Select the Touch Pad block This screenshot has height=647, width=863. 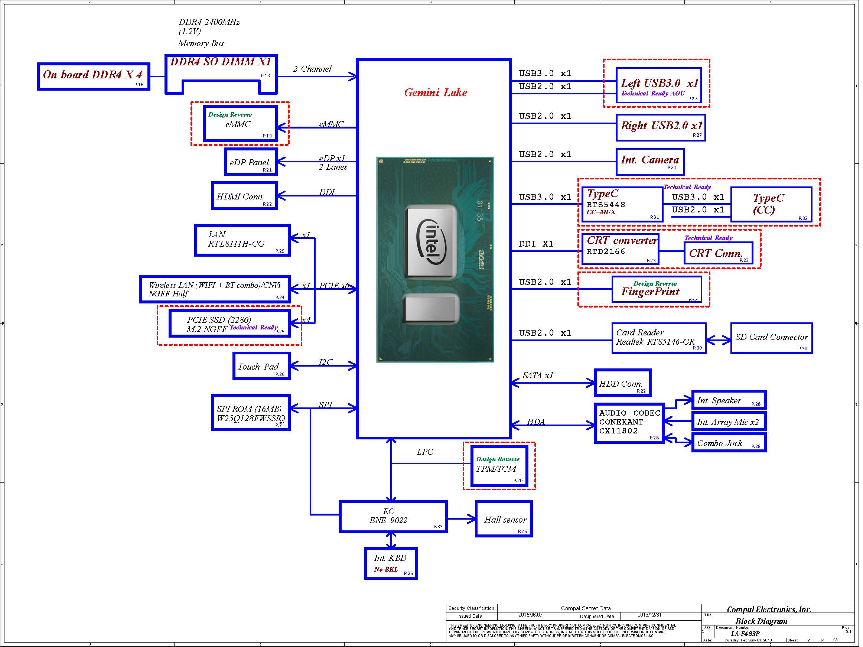[x=261, y=366]
